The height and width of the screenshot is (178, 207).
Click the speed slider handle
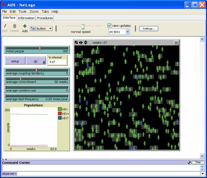coord(83,26)
